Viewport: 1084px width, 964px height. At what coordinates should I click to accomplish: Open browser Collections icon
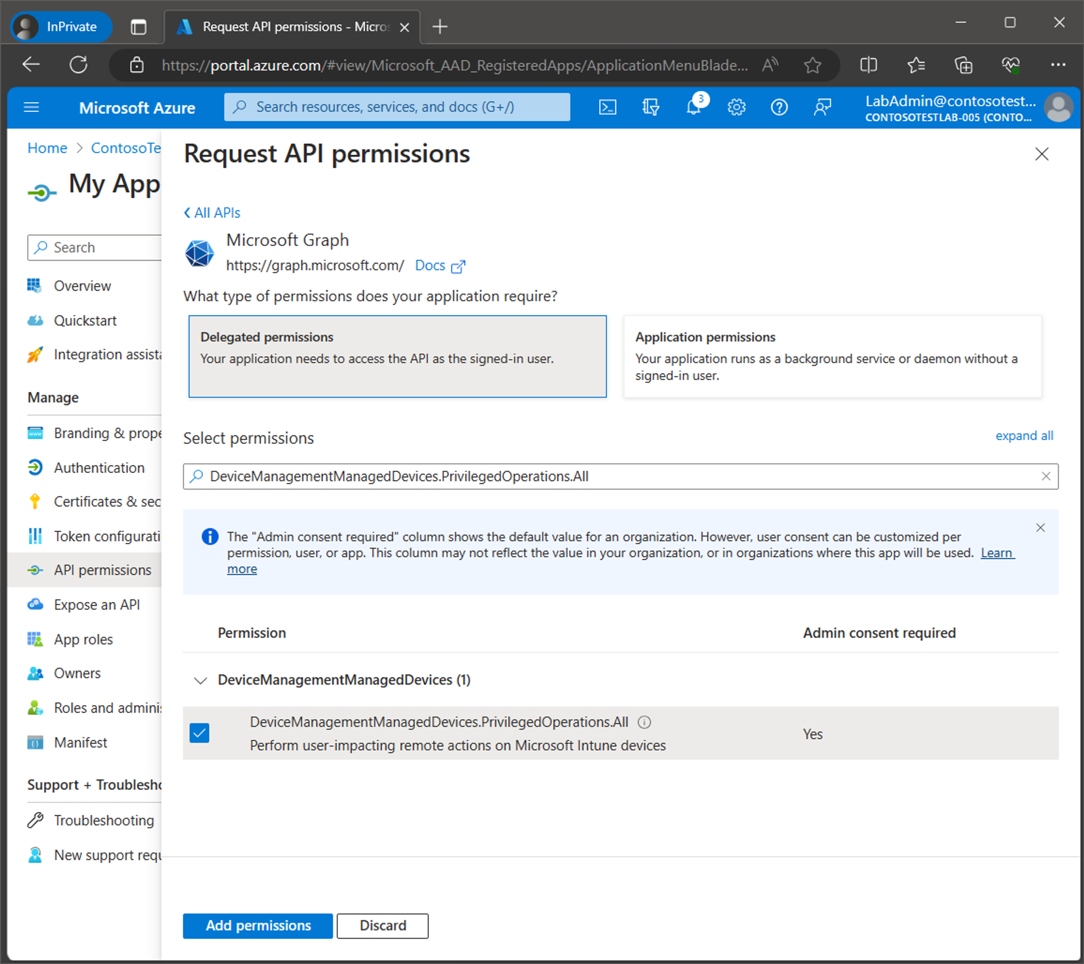[x=963, y=65]
